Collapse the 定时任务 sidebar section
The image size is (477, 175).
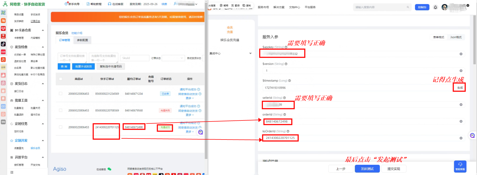click(x=43, y=124)
